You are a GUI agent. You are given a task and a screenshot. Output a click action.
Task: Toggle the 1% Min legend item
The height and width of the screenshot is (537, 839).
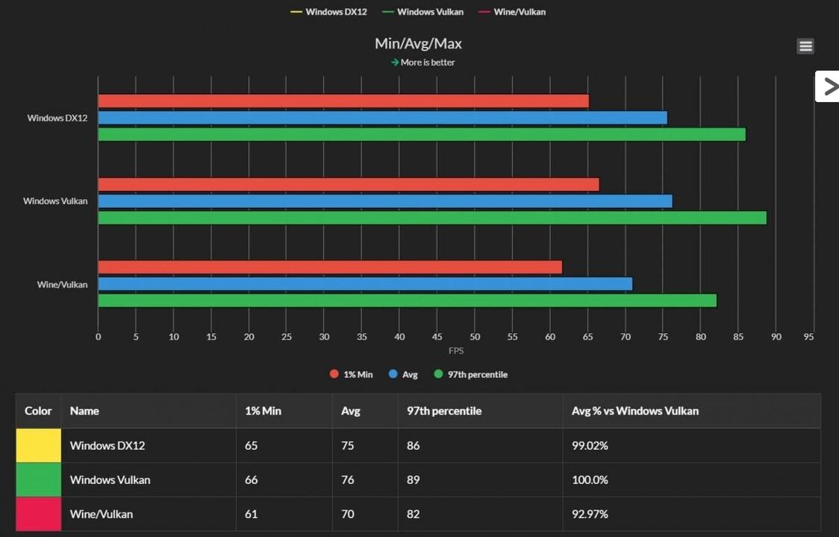click(351, 374)
